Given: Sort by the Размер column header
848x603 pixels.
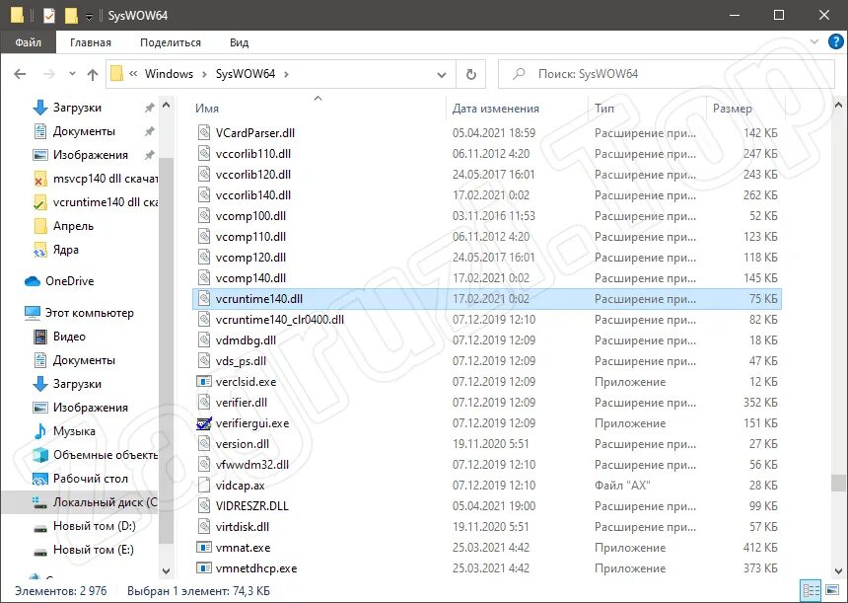Looking at the screenshot, I should pos(733,109).
